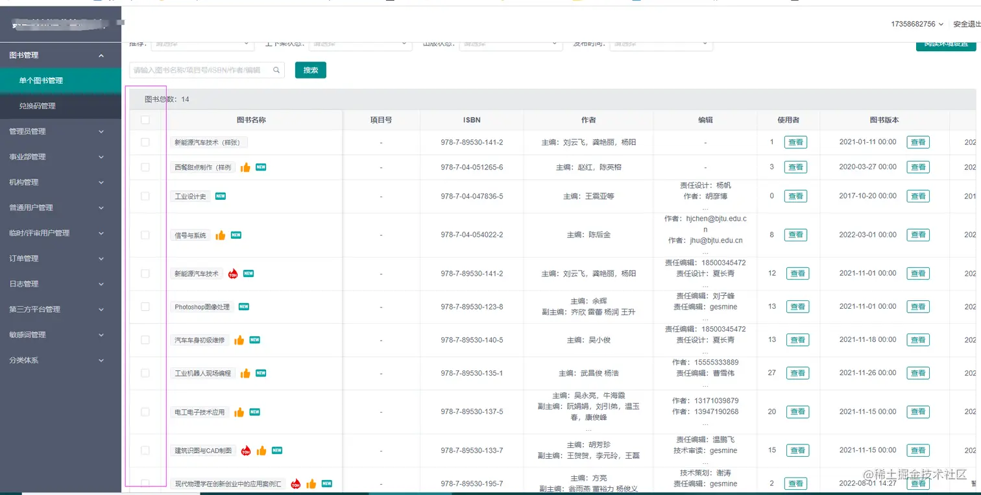Click the NEW badge next to 工业设计史

(x=221, y=196)
